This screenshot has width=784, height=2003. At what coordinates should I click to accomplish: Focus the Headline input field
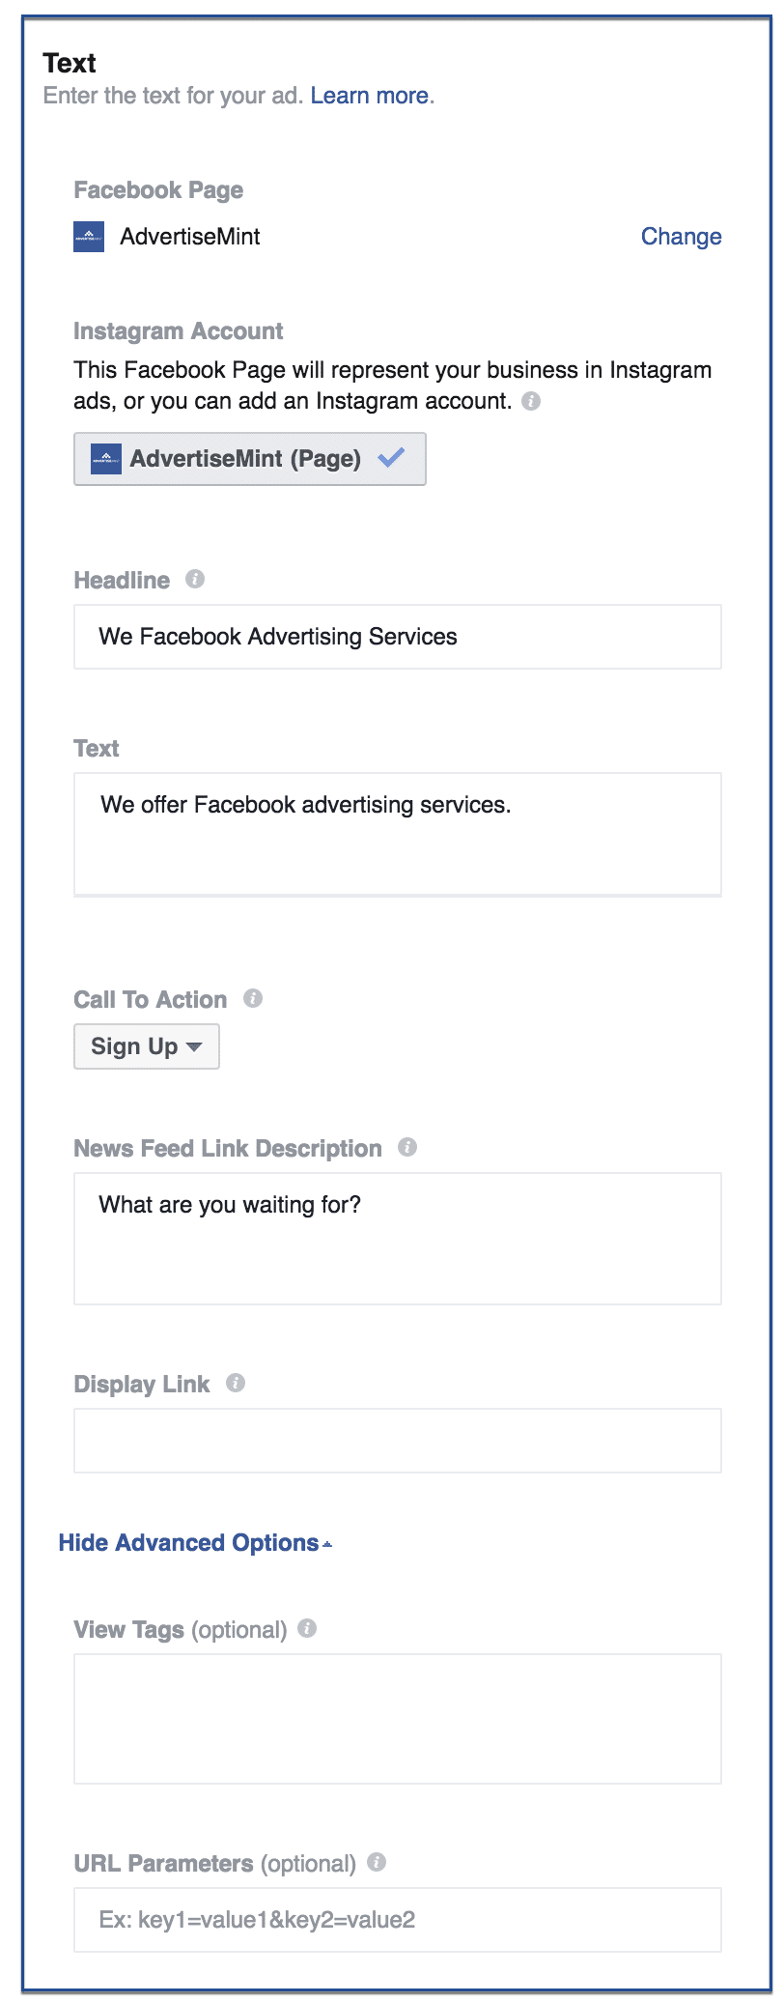[398, 637]
